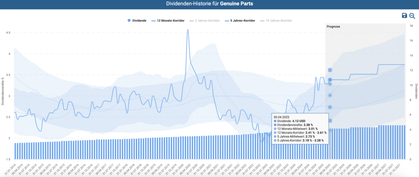Click the title Dividenden-Historie für Genuine Parts
The height and width of the screenshot is (177, 419).
coord(209,4)
